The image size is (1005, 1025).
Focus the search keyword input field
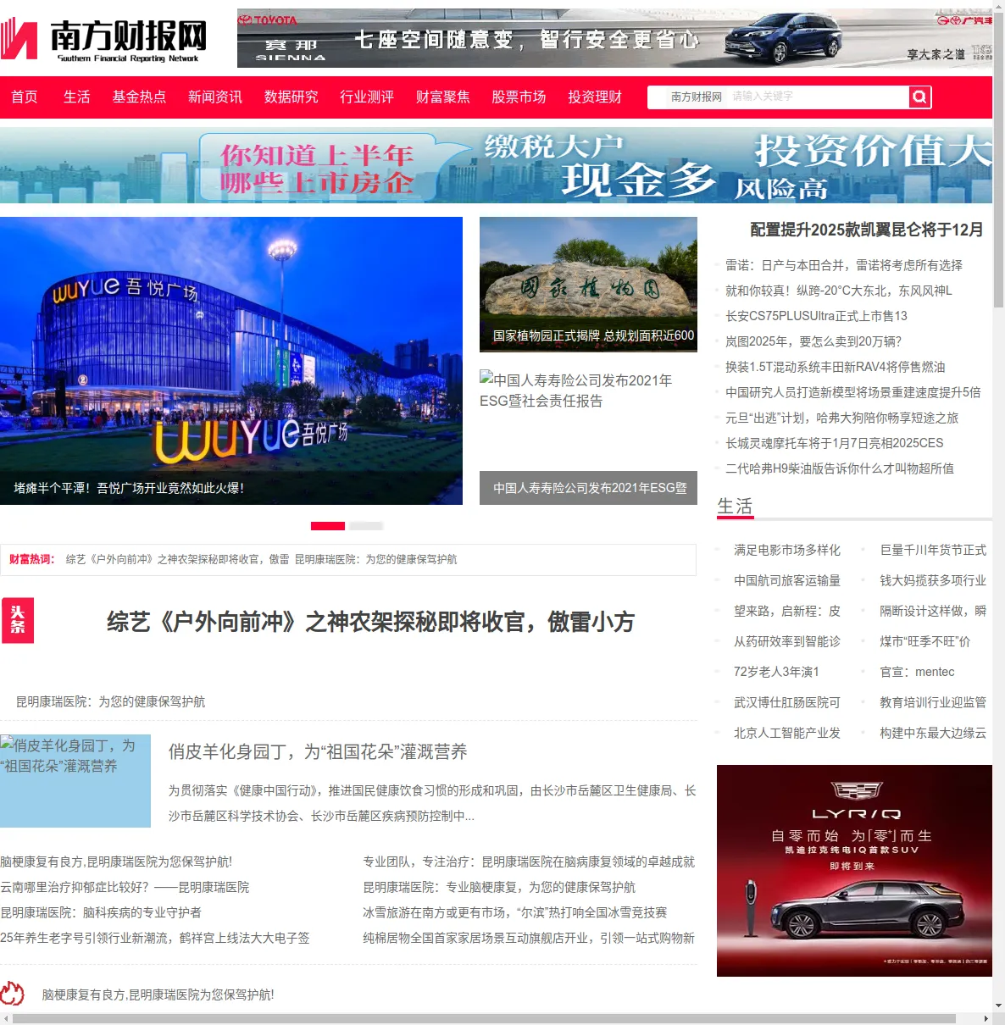pos(816,97)
